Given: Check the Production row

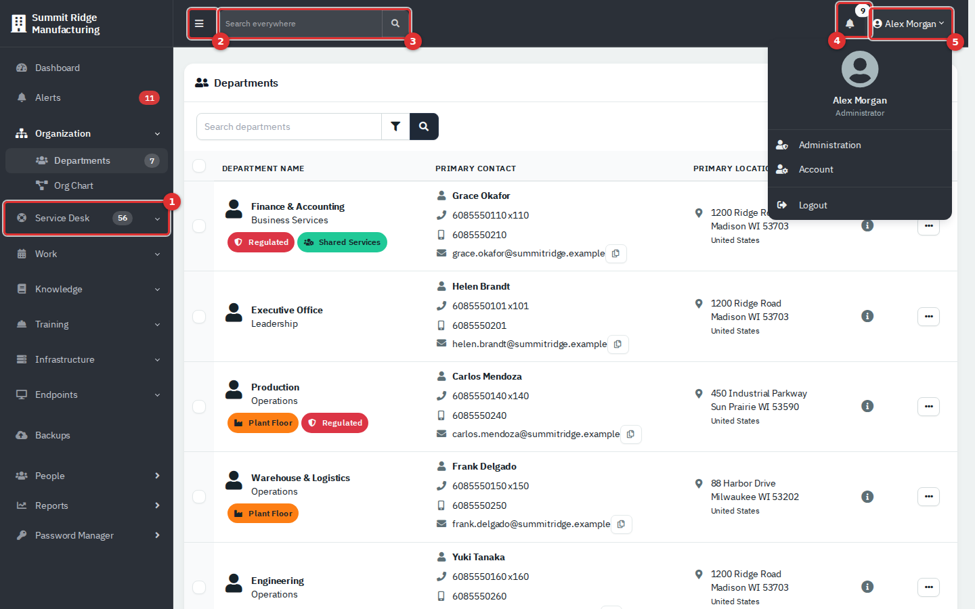Looking at the screenshot, I should (199, 407).
